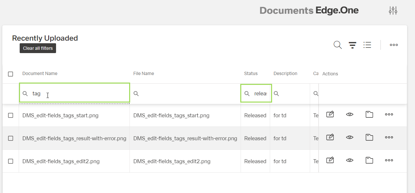Expand more actions for DMS_edit-fields_tags_start.png row
The height and width of the screenshot is (193, 415).
(x=389, y=114)
